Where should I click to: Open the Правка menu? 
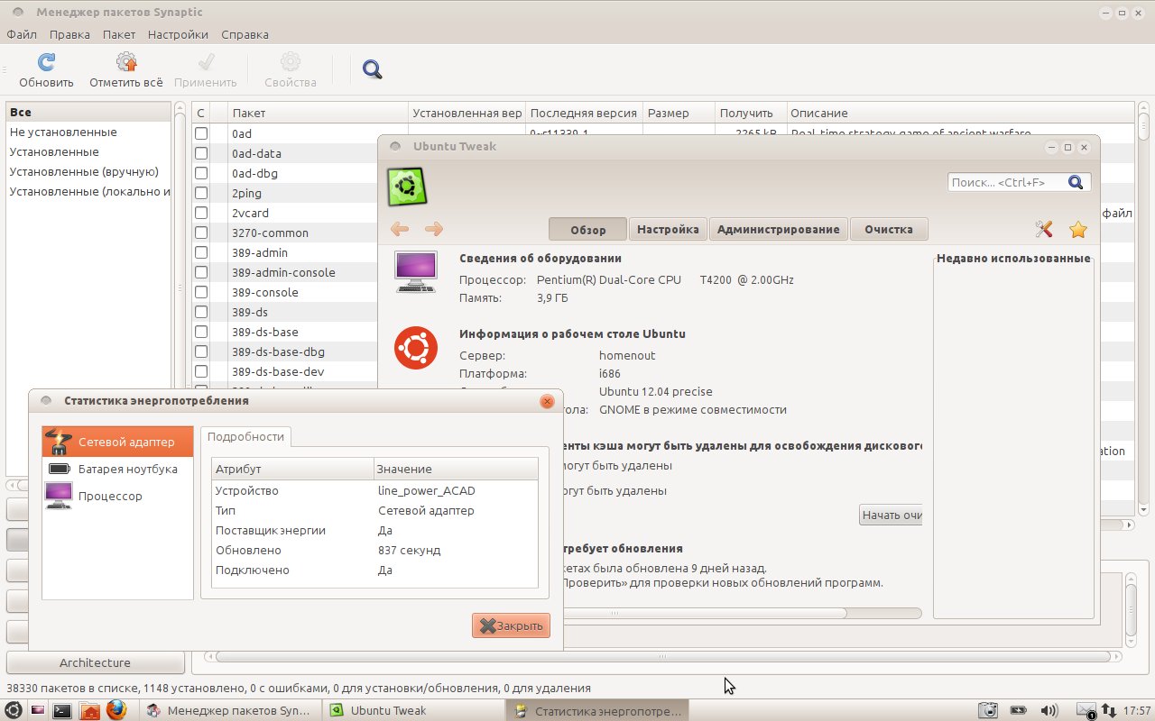coord(69,34)
